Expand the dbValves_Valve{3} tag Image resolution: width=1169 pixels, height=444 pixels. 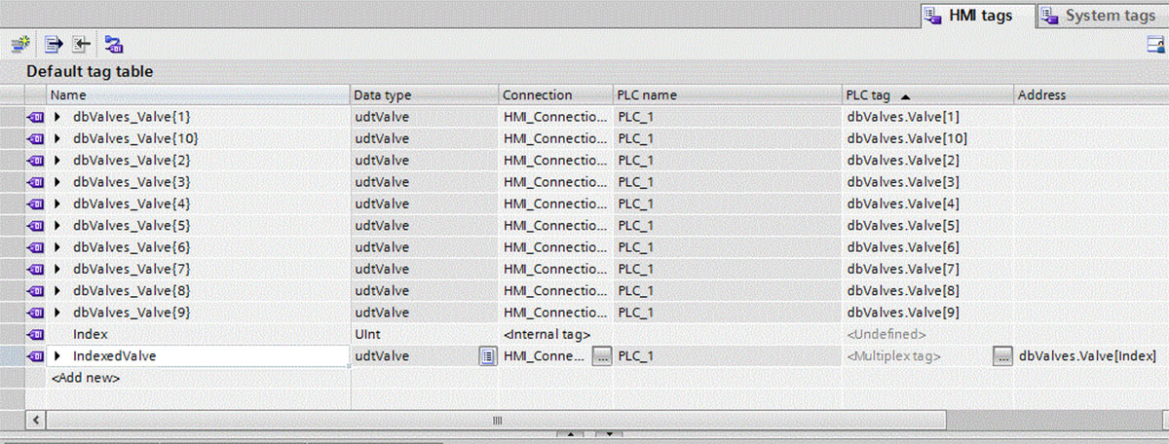pyautogui.click(x=57, y=182)
